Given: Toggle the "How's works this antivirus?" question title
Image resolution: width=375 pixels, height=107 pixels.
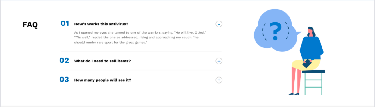Looking at the screenshot, I should (x=101, y=24).
